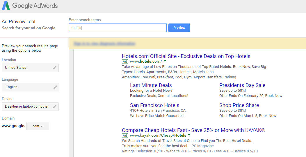This screenshot has width=306, height=157.
Task: Click 'We have Price Match Guarantee.' text
Action: [x=157, y=116]
